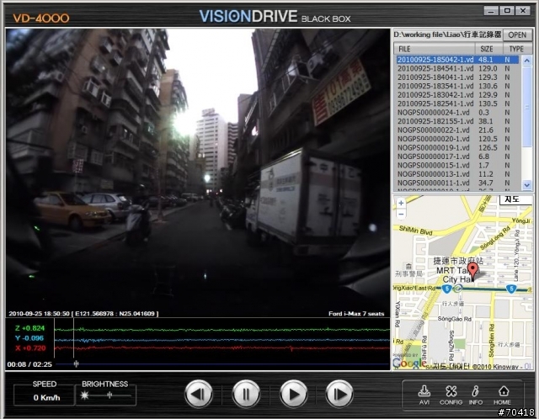Go to HOME
This screenshot has height=419, width=539.
pyautogui.click(x=503, y=395)
